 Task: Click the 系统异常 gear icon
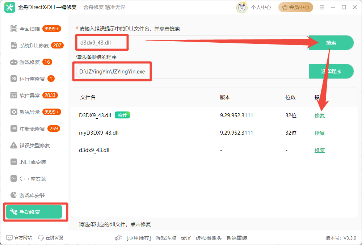point(14,112)
